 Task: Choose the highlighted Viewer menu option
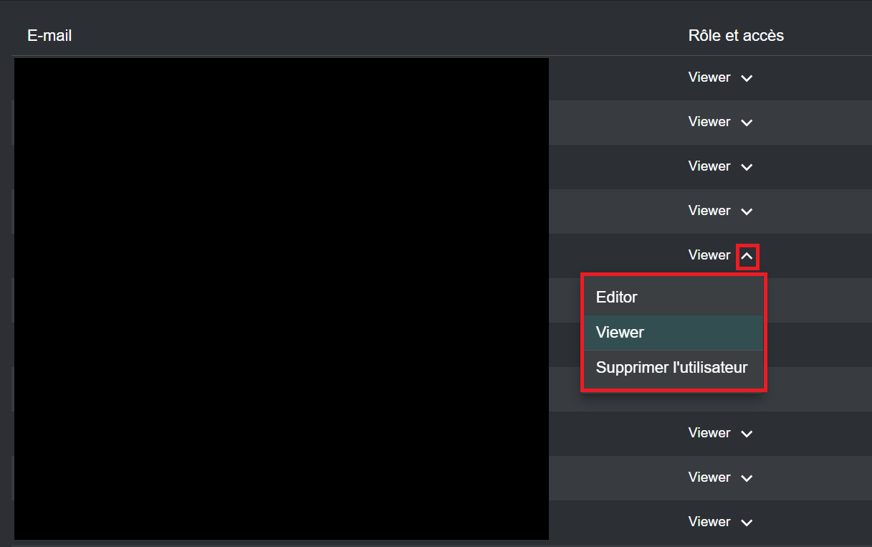[x=621, y=333]
